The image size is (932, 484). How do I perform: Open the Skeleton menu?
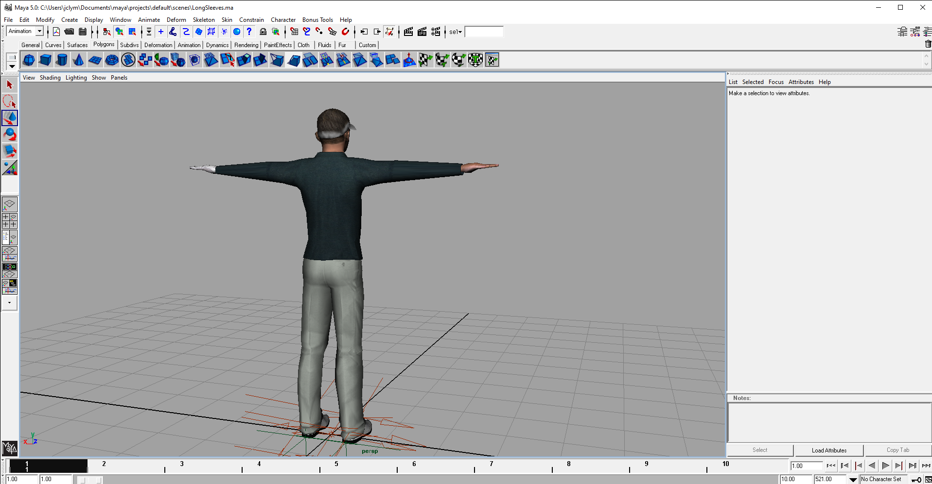click(203, 20)
